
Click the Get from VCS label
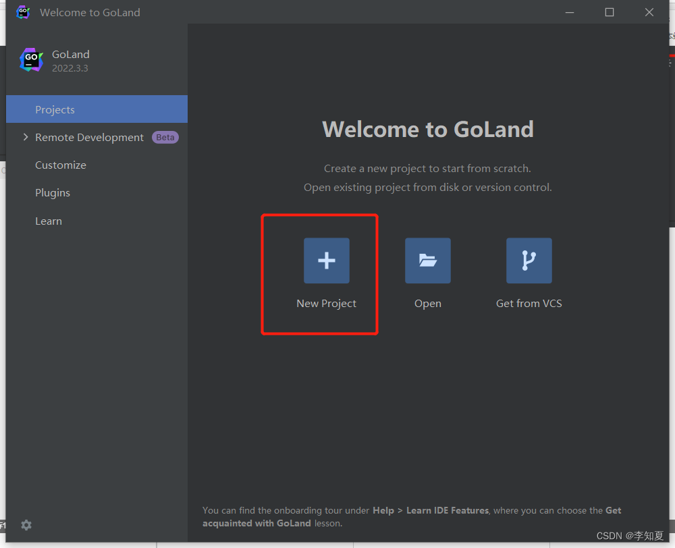point(529,304)
